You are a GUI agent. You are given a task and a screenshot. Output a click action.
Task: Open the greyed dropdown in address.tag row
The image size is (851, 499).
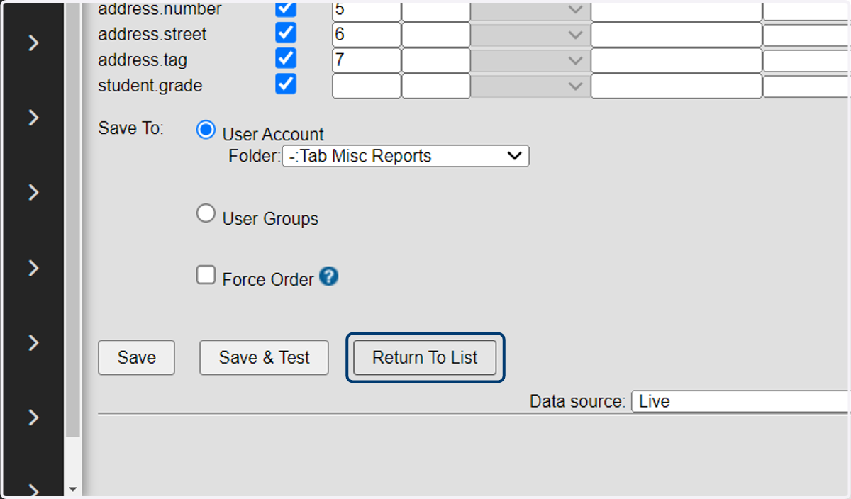530,60
